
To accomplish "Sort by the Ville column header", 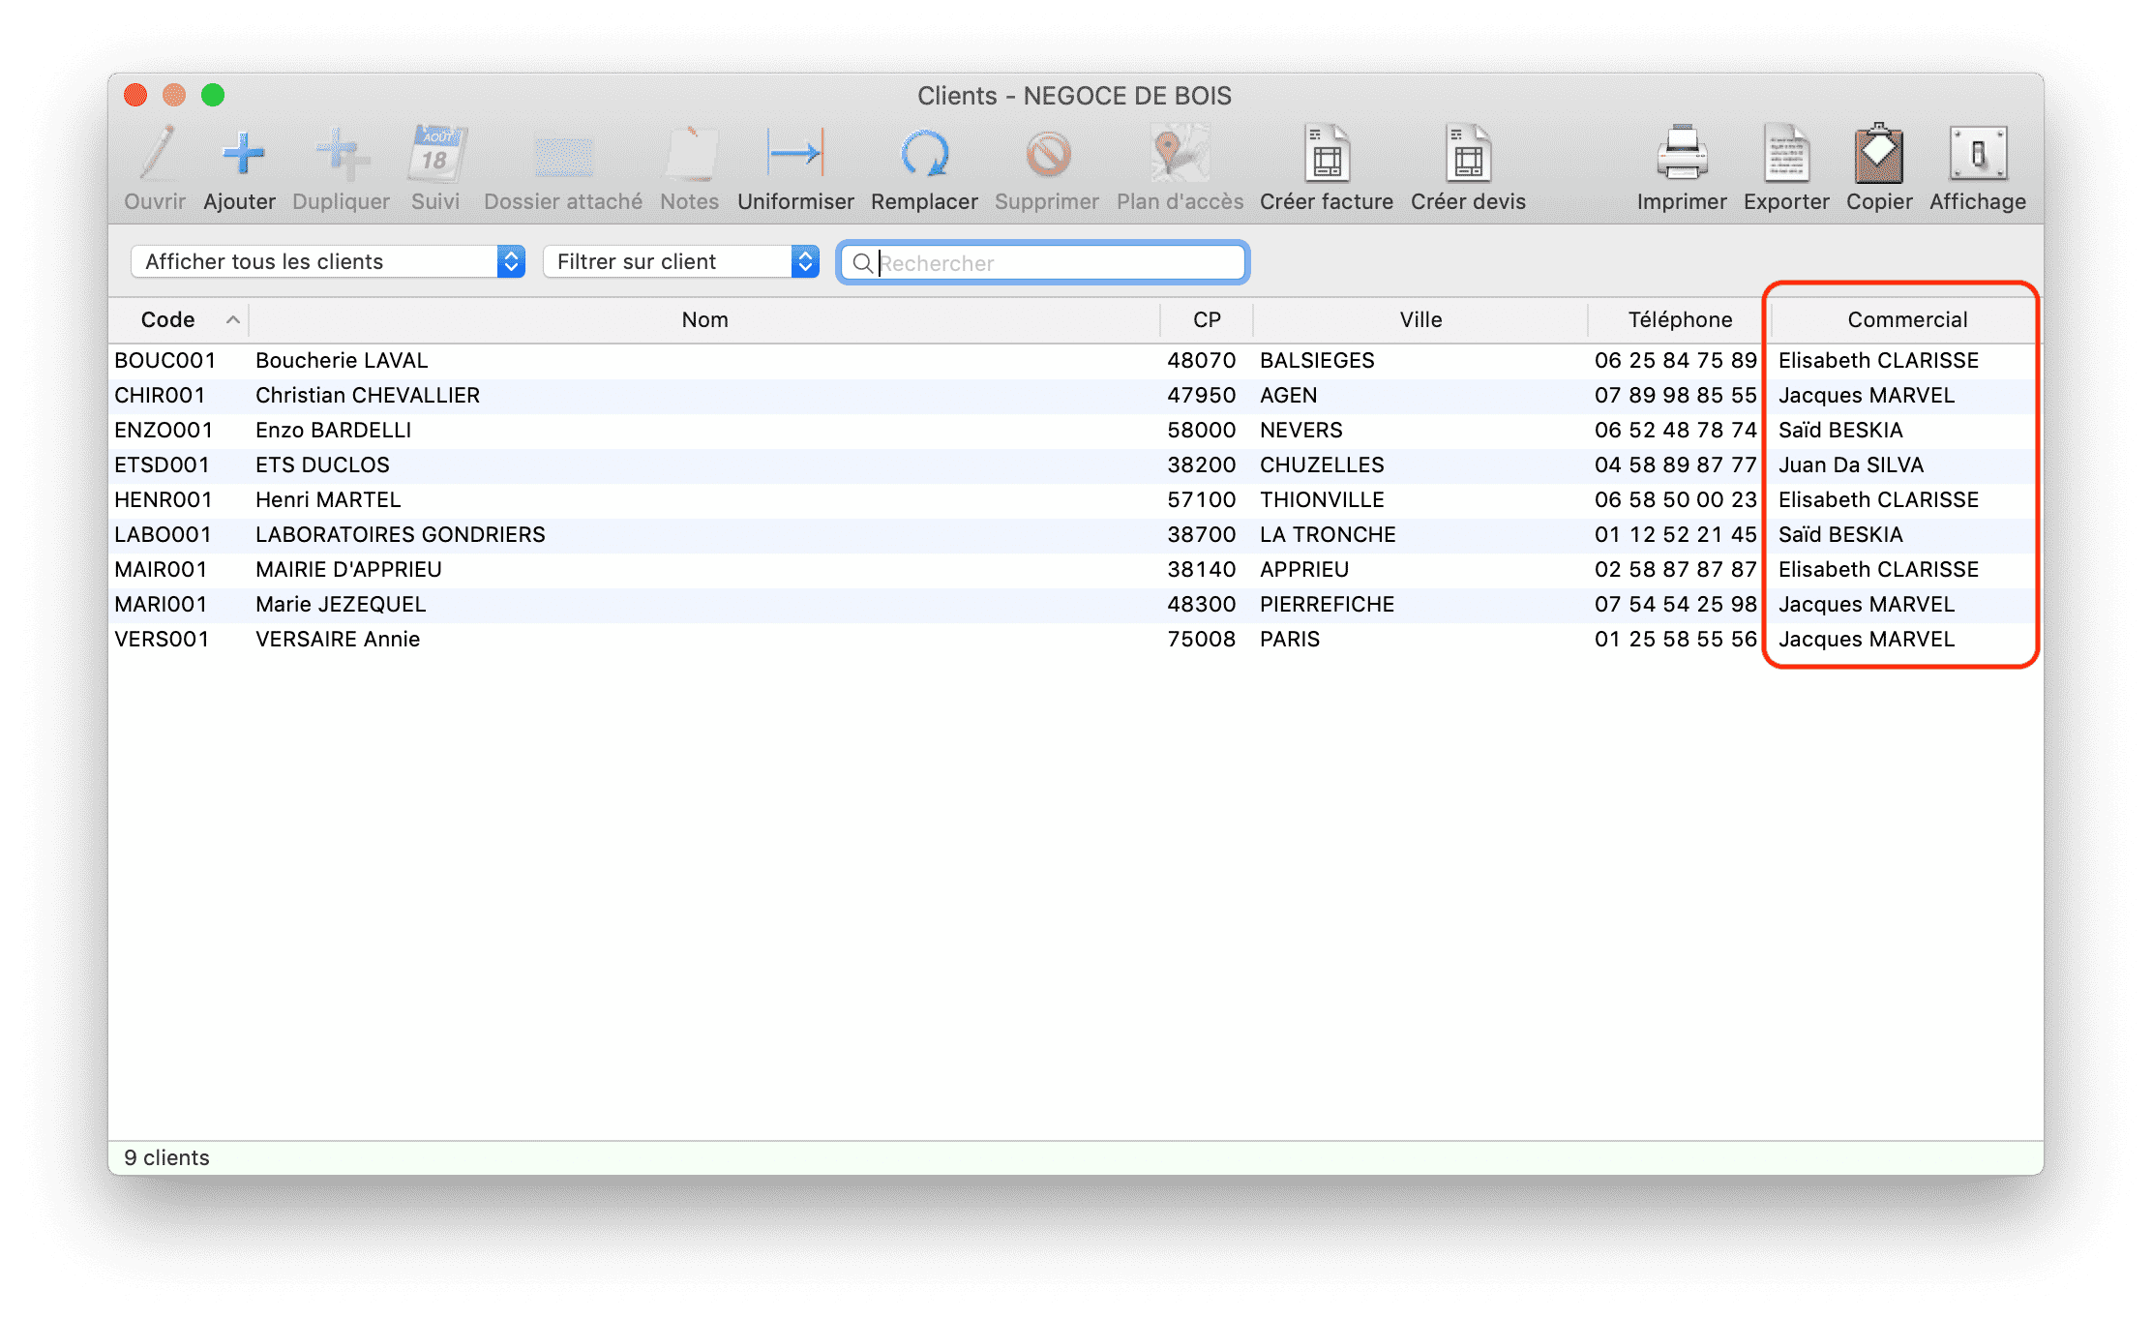I will pyautogui.click(x=1420, y=319).
